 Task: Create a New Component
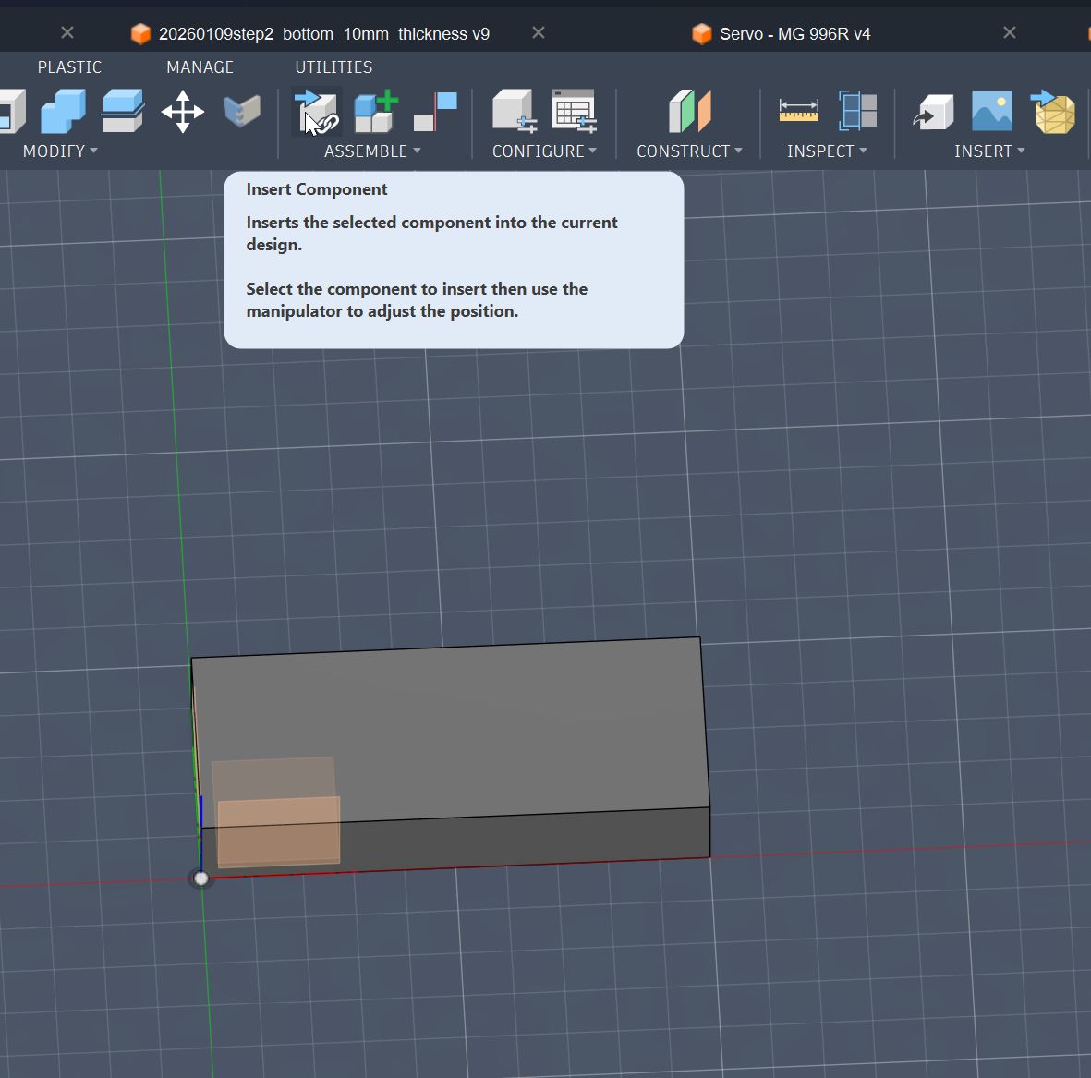tap(374, 111)
